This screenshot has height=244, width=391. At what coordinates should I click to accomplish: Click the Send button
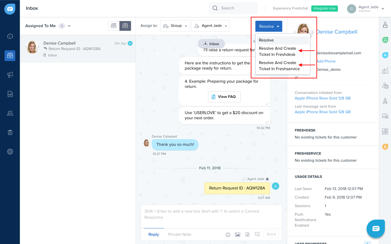point(271,234)
